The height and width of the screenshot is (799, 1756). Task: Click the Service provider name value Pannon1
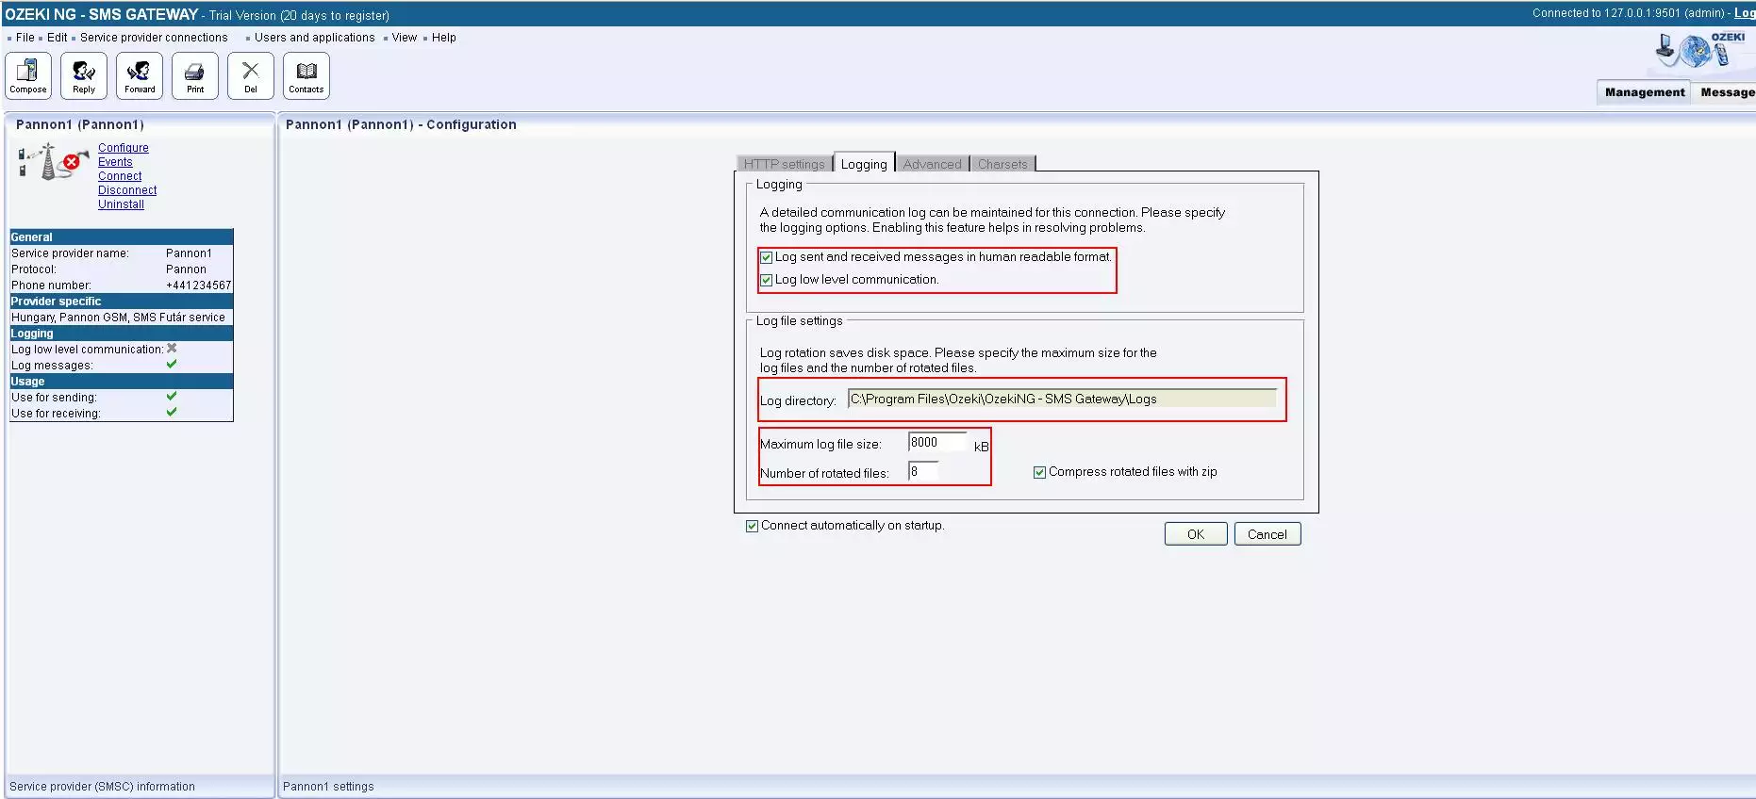click(189, 253)
